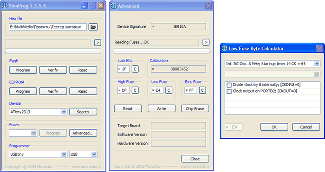Click EEPROM Read button
This screenshot has height=172, width=325.
coord(83,91)
